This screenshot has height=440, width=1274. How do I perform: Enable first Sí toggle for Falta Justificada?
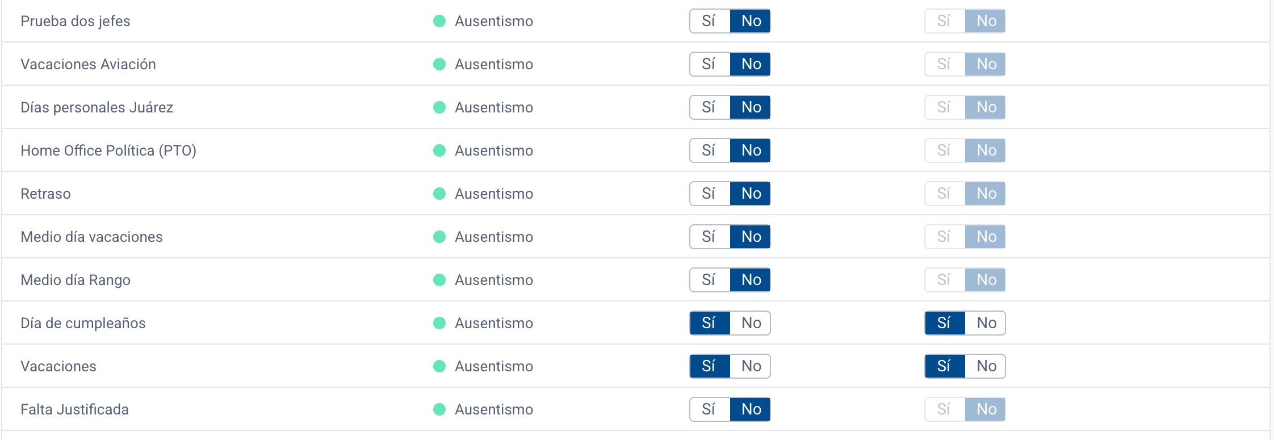pyautogui.click(x=709, y=409)
